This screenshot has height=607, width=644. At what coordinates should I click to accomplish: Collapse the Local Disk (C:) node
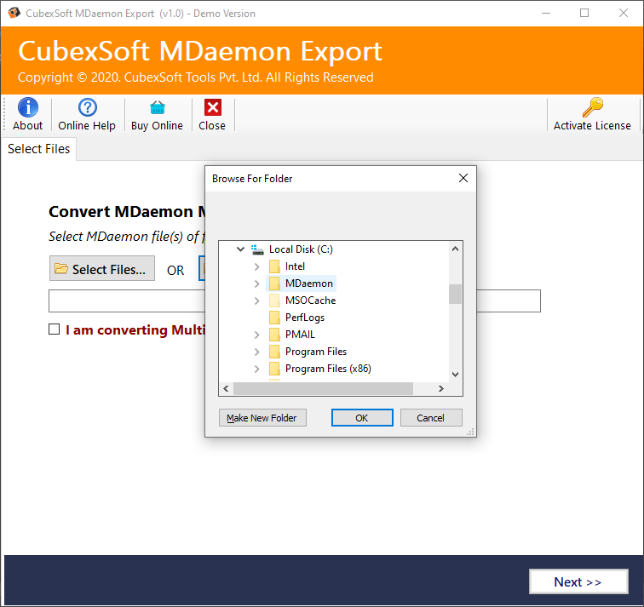[x=240, y=249]
